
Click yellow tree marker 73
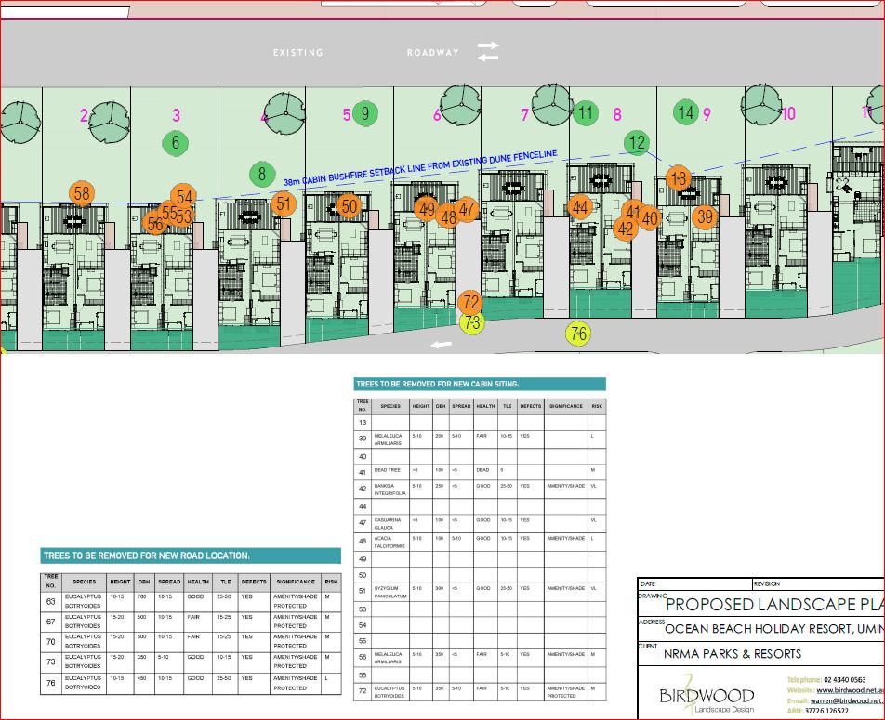point(472,322)
